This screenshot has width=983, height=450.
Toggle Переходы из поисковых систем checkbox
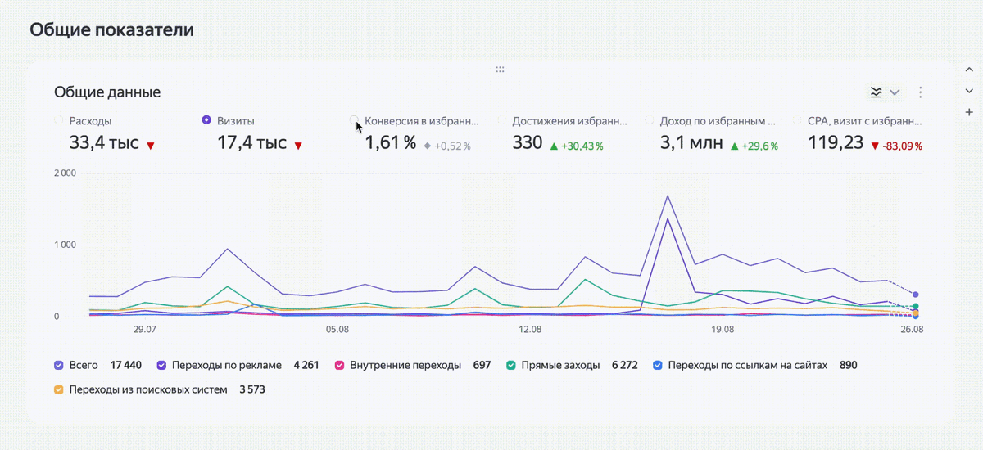(x=59, y=389)
